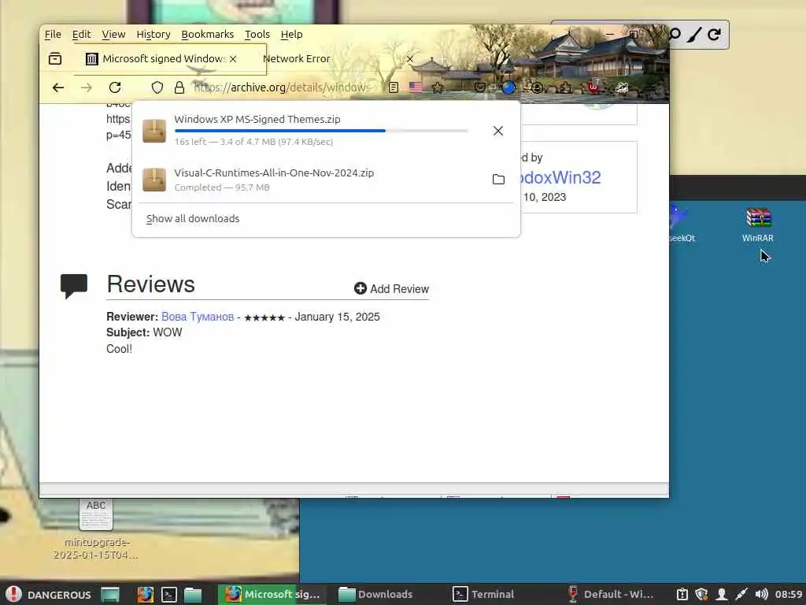Screen dimensions: 806x605
Task: Reload the archive.org page
Action: tap(115, 87)
